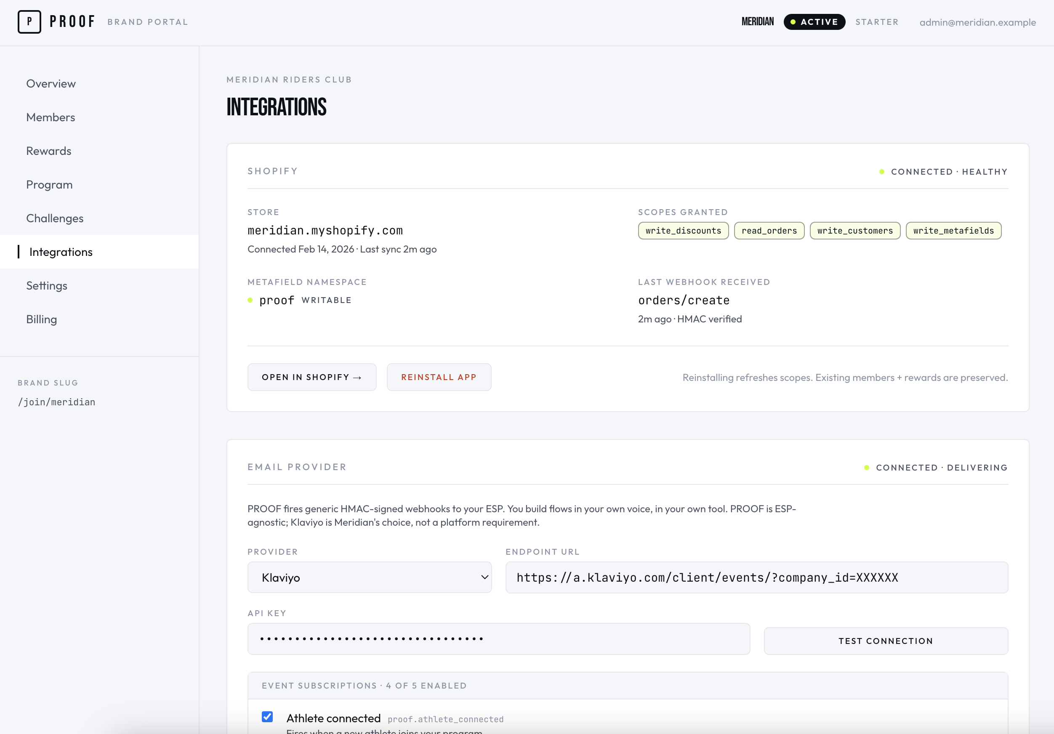Open the Challenges page

pyautogui.click(x=55, y=218)
